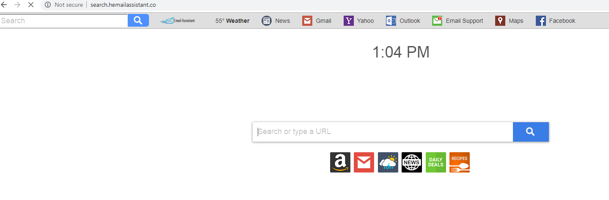This screenshot has height=200, width=609.
Task: Click the Email Assistant logo
Action: click(177, 21)
